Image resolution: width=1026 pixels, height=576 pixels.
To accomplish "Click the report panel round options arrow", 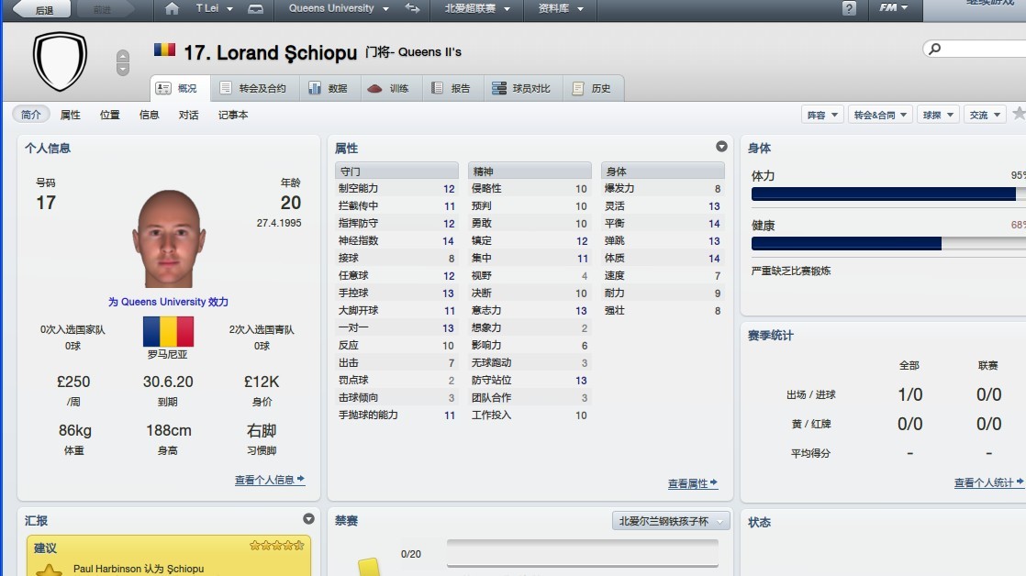I will 309,518.
